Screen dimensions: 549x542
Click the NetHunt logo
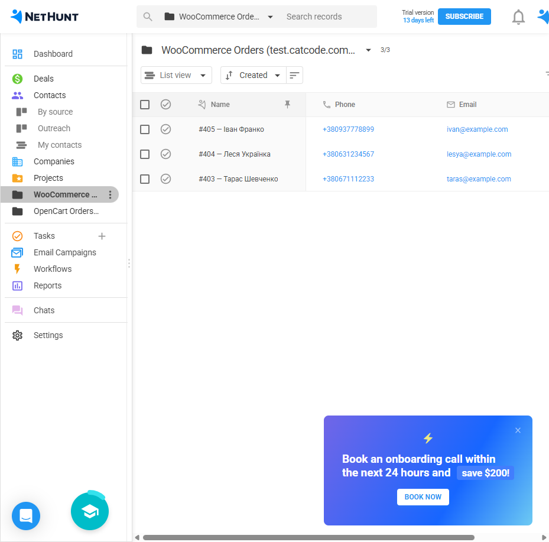[44, 17]
